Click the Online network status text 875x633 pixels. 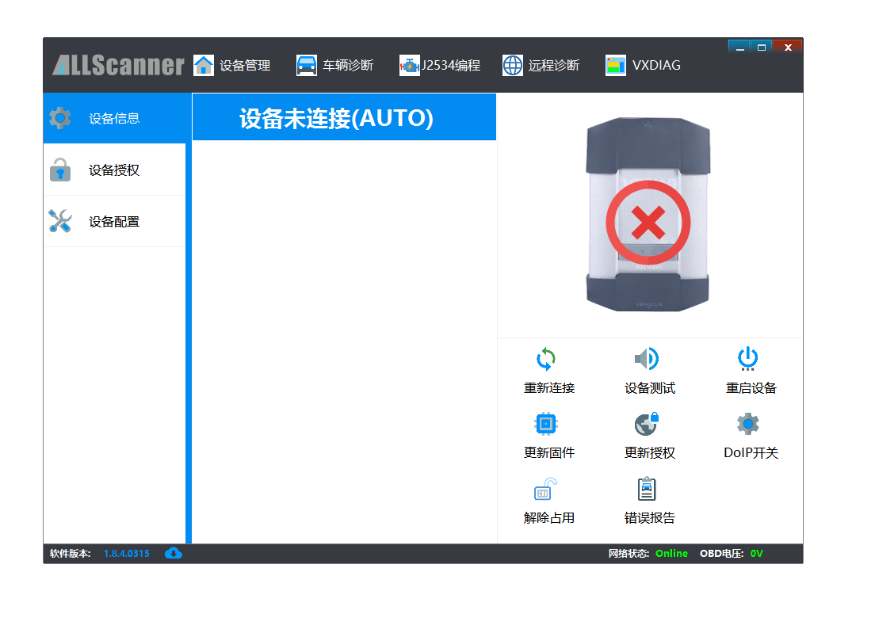(671, 553)
